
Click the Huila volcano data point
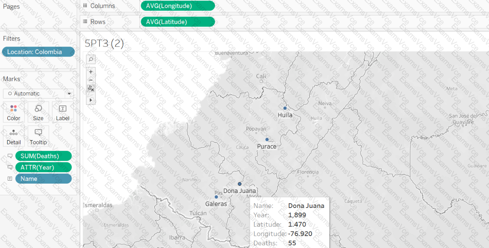[x=285, y=108]
